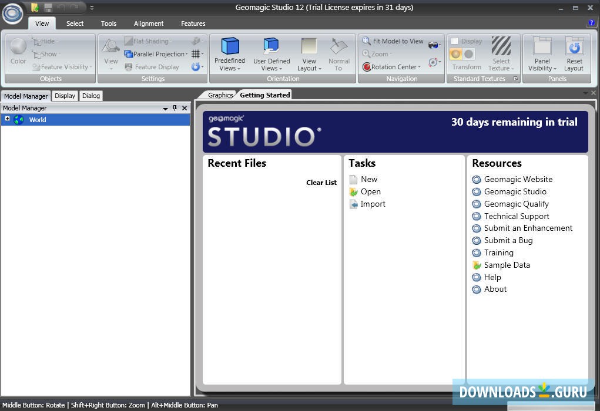Image resolution: width=600 pixels, height=411 pixels.
Task: Open the Rotation Center dropdown
Action: (x=392, y=67)
